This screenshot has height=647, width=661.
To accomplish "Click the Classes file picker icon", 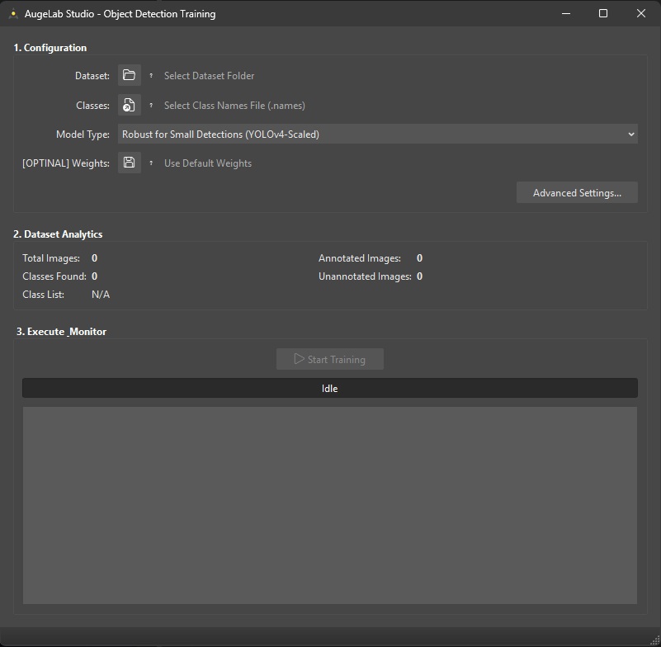I will click(x=129, y=105).
